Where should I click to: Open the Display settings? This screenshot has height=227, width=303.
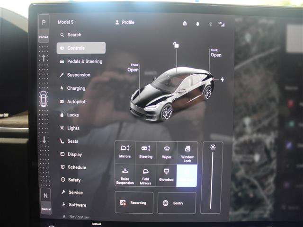pos(71,154)
